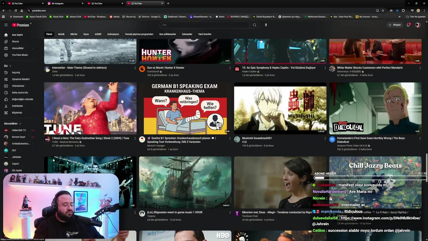The height and width of the screenshot is (241, 428).
Task: Select Yemek pişirme programları chip
Action: pyautogui.click(x=139, y=34)
